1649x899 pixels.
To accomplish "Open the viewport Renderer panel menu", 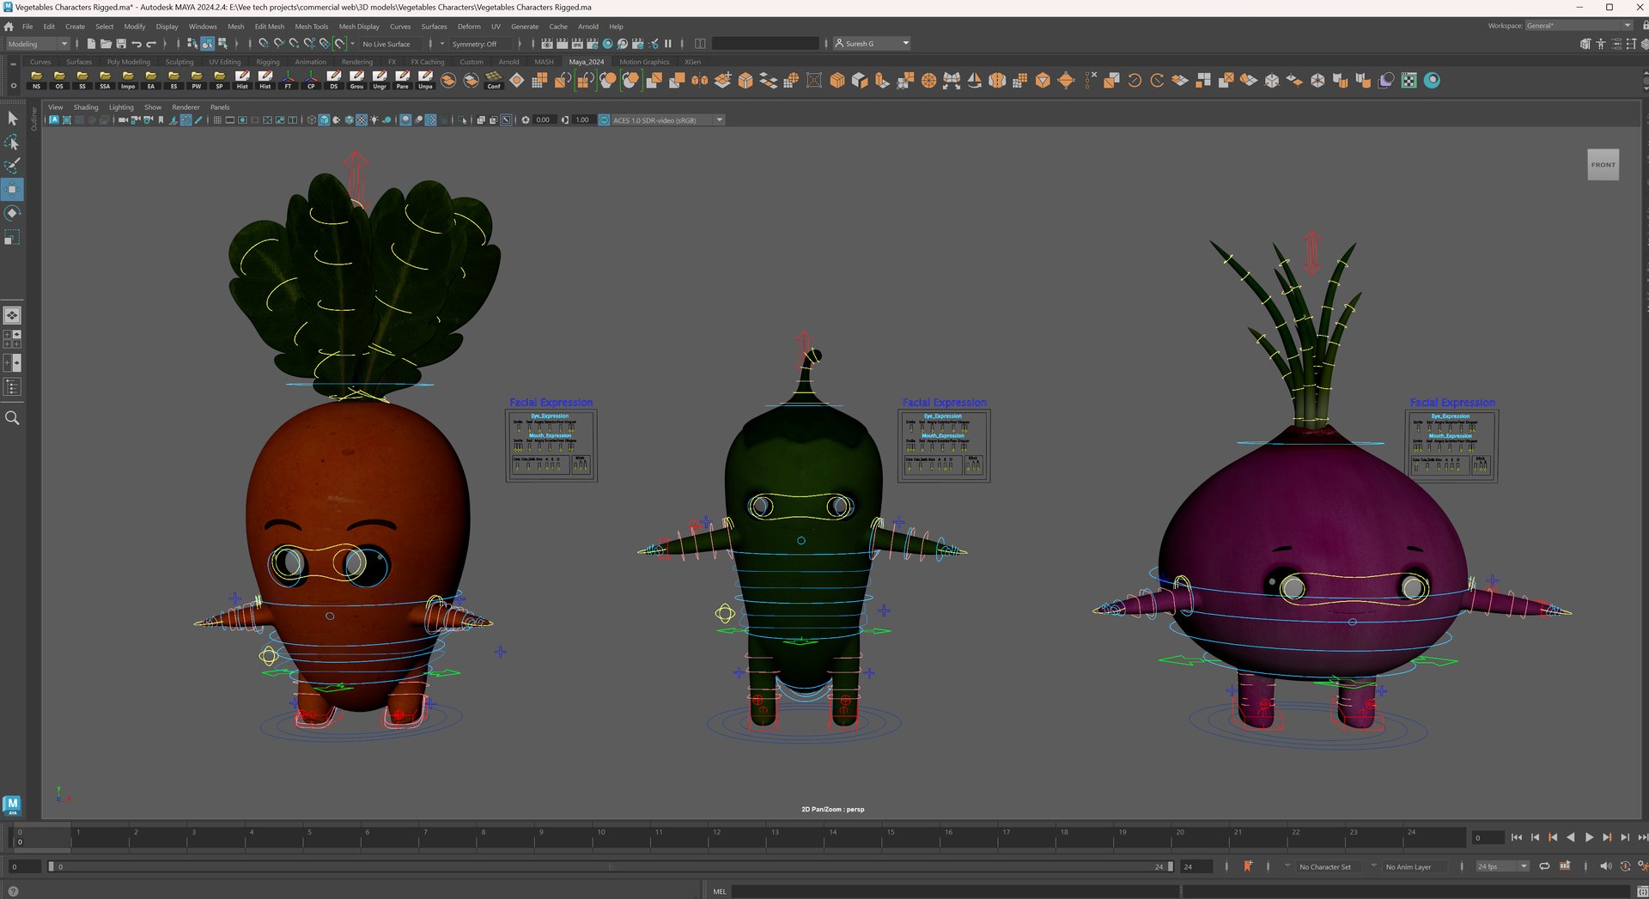I will pos(186,107).
